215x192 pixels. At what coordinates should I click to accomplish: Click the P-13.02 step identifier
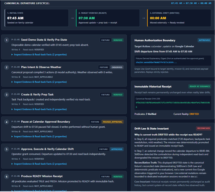click(x=15, y=67)
